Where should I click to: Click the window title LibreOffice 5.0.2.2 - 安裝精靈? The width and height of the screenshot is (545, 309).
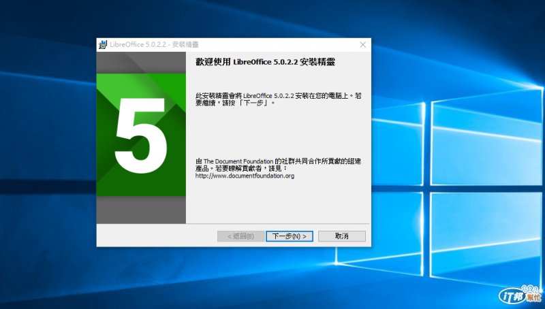tap(154, 45)
